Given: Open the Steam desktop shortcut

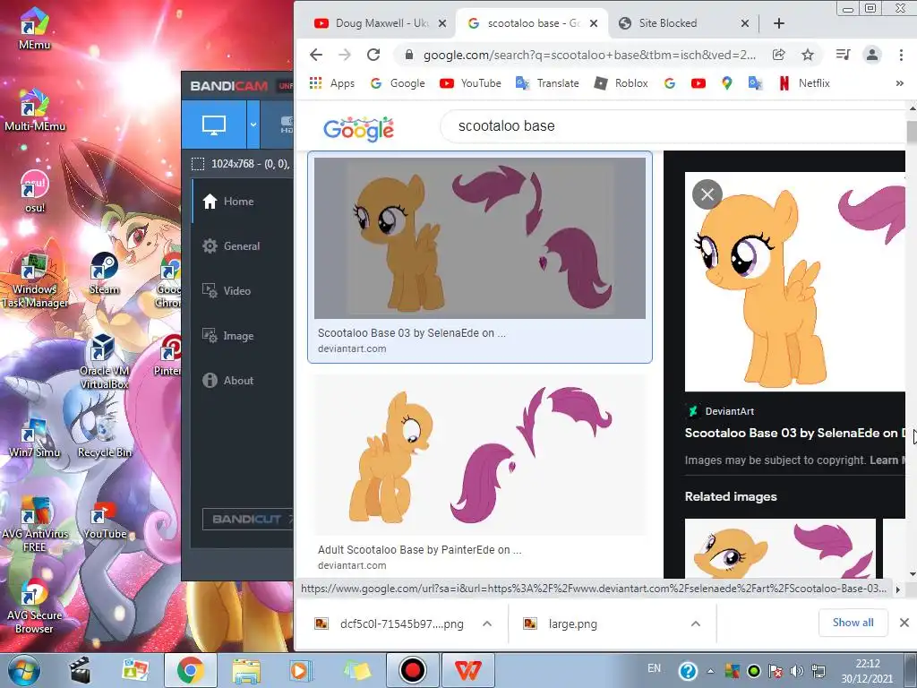Looking at the screenshot, I should point(104,273).
